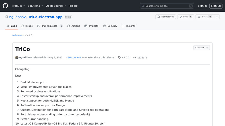Open the Notifications bell button
Viewport: 225px width, 126px height.
pos(166,17)
